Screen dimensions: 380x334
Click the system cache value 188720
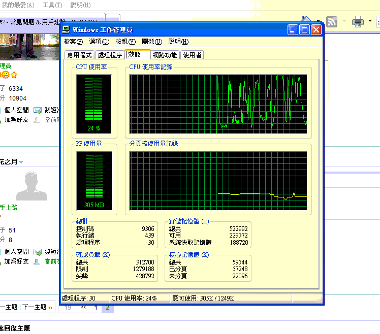(239, 243)
